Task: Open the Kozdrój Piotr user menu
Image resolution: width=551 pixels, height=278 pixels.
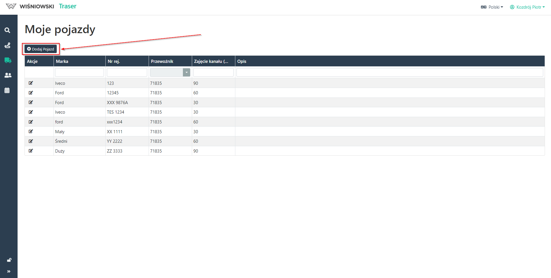Action: 527,7
